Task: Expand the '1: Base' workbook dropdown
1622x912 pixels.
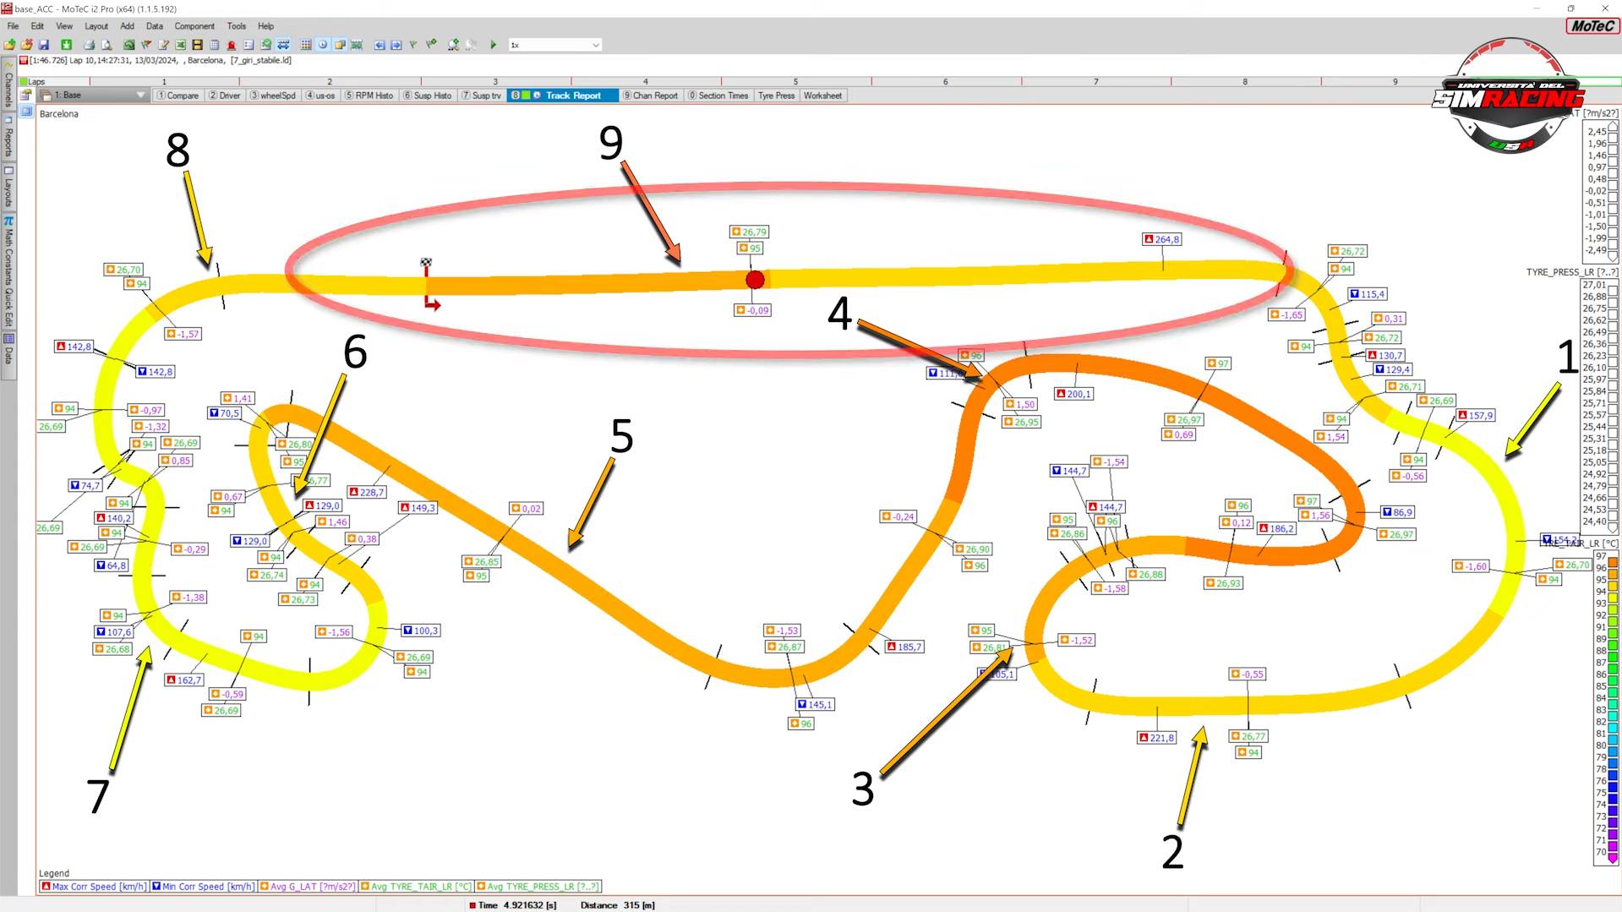Action: 140,96
